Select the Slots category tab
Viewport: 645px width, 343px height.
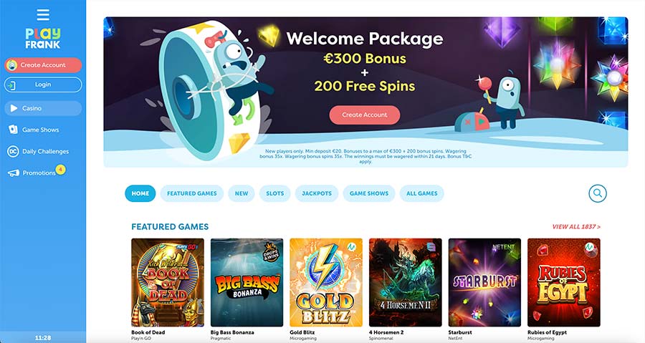tap(274, 193)
